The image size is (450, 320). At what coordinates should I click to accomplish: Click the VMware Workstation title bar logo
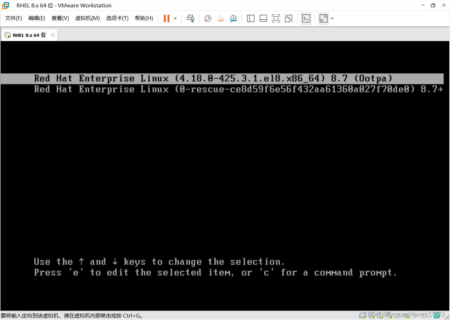6,6
